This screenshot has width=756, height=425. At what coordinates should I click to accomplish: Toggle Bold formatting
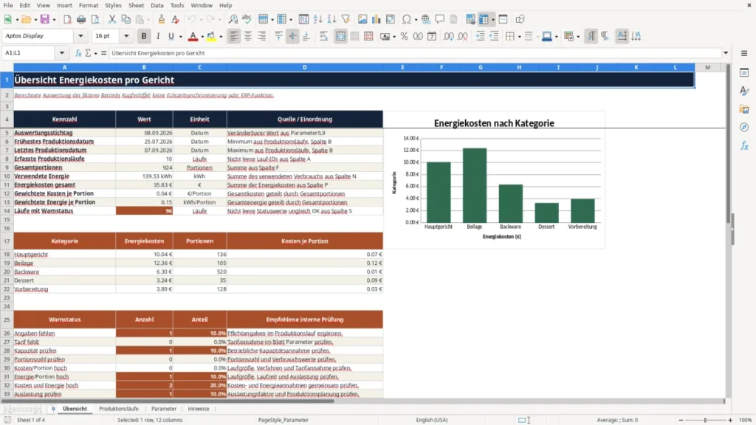144,36
